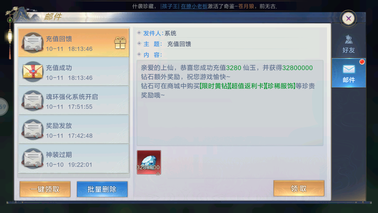Click the gift box icon on 充值回馈 mail
378x213 pixels.
click(x=120, y=43)
